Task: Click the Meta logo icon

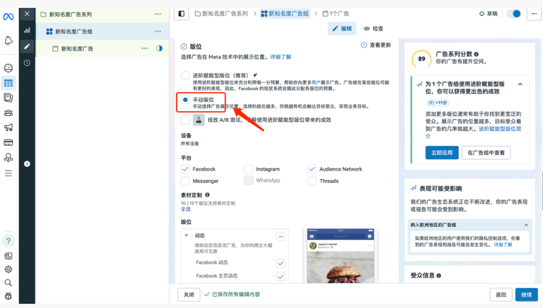Action: pos(8,16)
